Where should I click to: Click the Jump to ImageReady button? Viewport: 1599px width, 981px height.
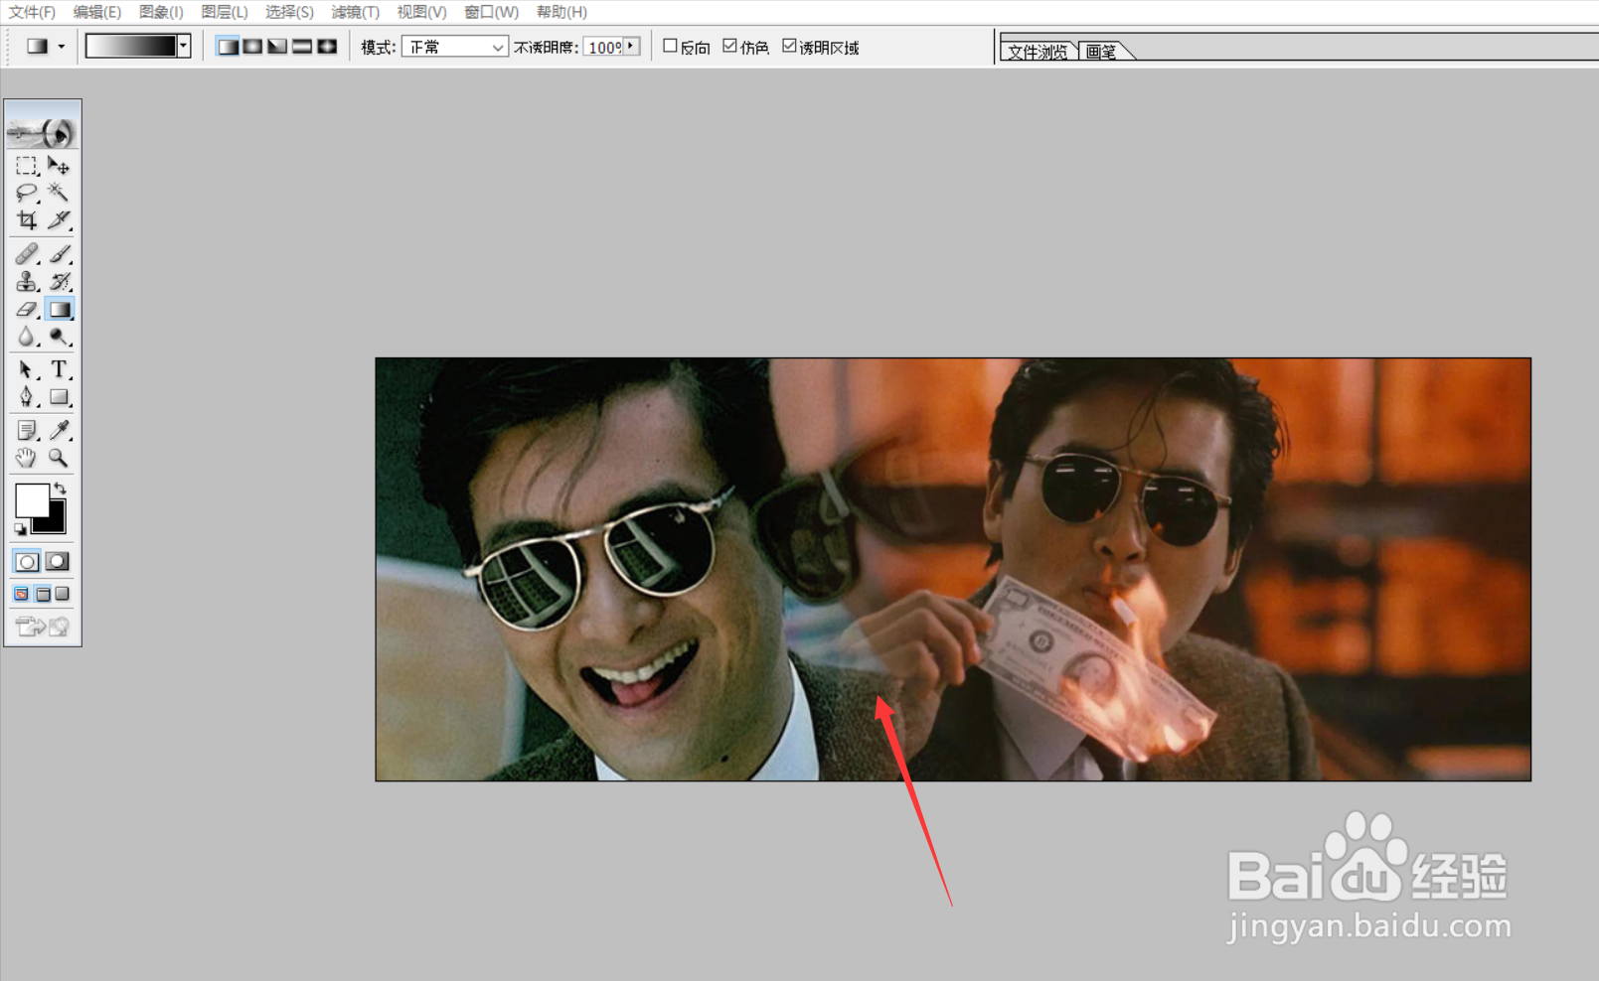(x=43, y=627)
